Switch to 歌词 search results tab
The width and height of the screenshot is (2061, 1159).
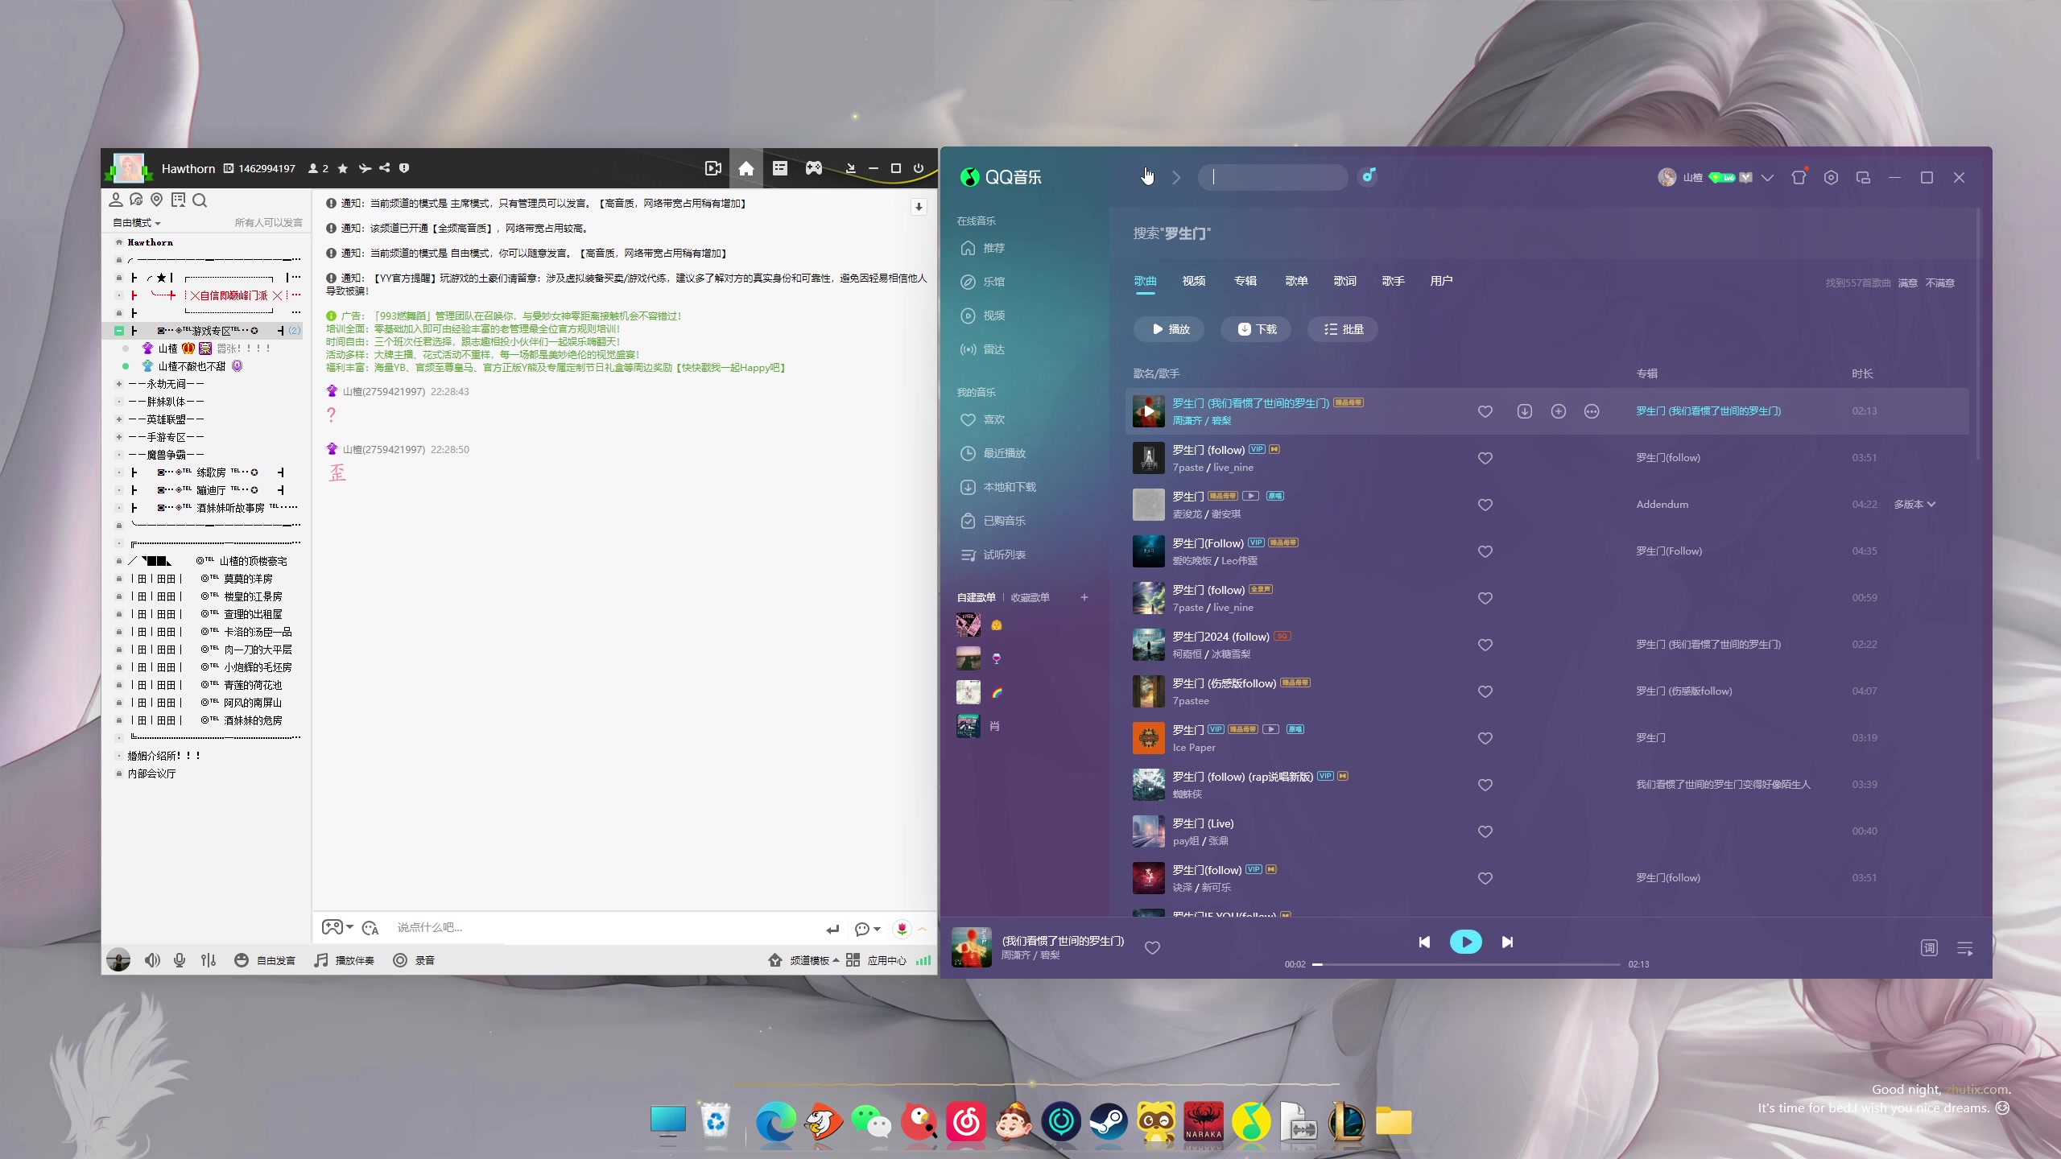[x=1344, y=281]
